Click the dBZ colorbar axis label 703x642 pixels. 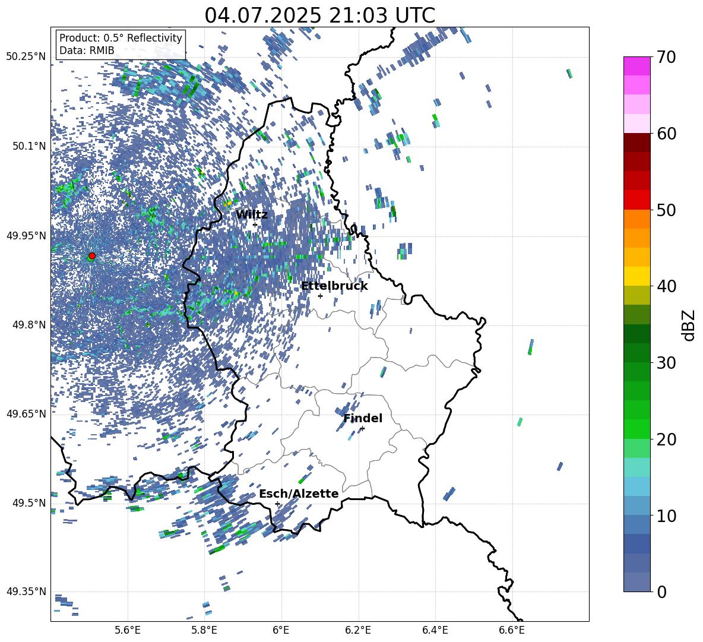(x=689, y=324)
